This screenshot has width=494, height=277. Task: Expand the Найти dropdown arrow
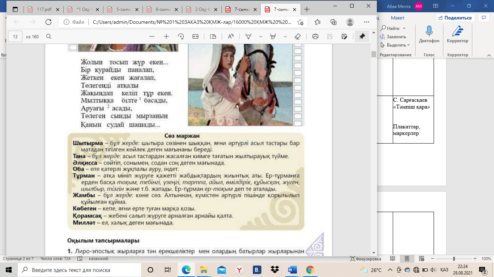pyautogui.click(x=404, y=28)
